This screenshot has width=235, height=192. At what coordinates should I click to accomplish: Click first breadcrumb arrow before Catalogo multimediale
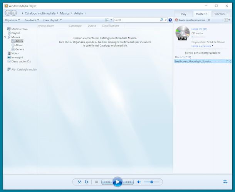click(22, 13)
